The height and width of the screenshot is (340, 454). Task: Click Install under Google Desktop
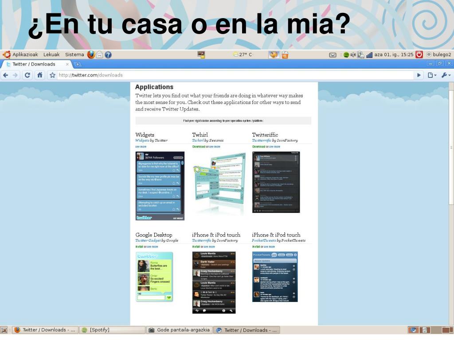(139, 247)
